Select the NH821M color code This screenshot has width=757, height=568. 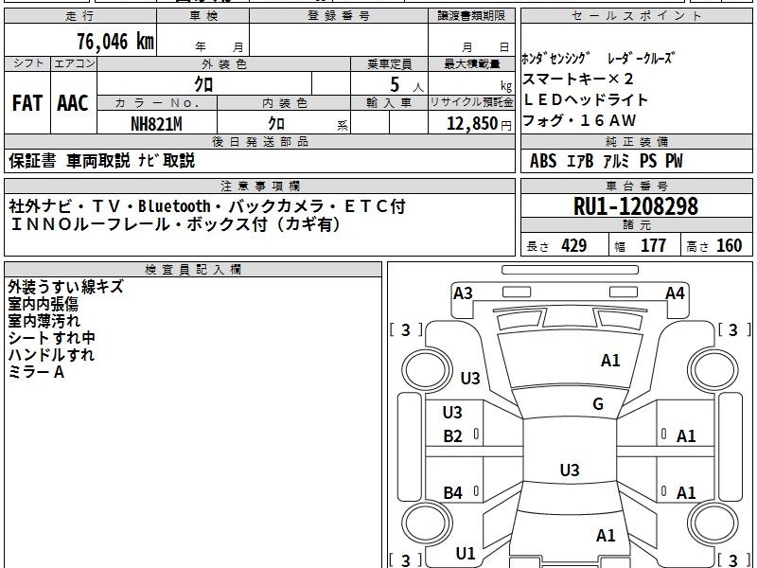pyautogui.click(x=156, y=124)
